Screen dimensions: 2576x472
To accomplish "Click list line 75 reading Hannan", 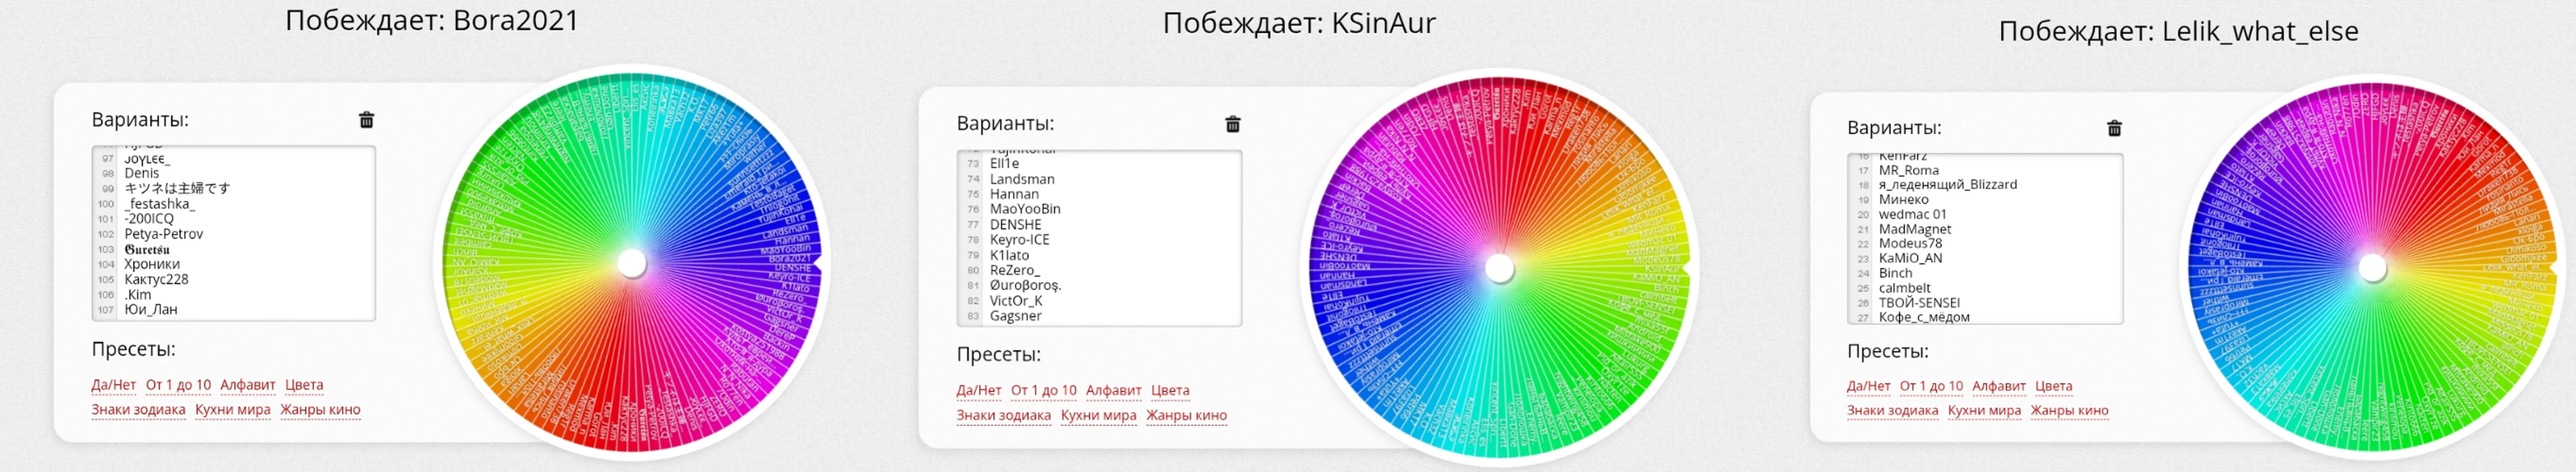I will pos(1014,194).
